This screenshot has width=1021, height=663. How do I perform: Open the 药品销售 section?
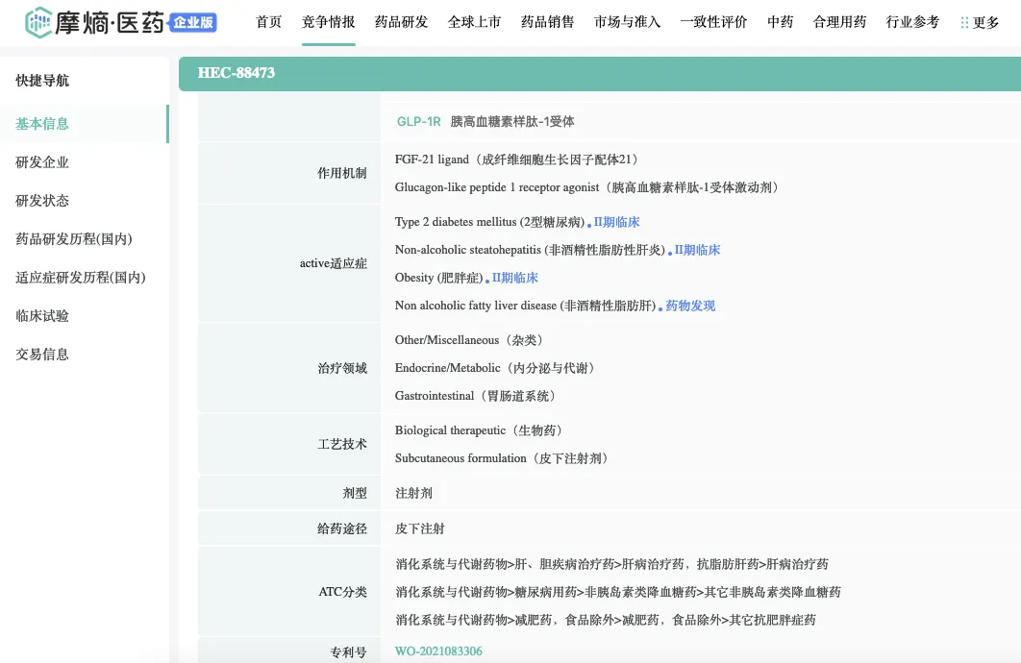[547, 22]
